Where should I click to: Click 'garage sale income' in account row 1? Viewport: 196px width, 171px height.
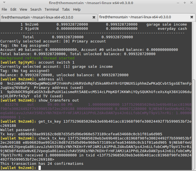[167, 24]
